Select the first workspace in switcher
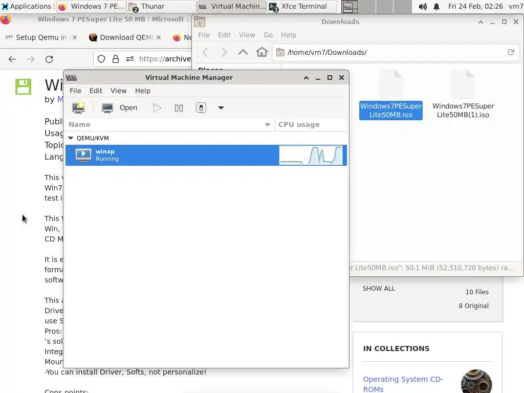This screenshot has width=524, height=393. click(x=350, y=6)
